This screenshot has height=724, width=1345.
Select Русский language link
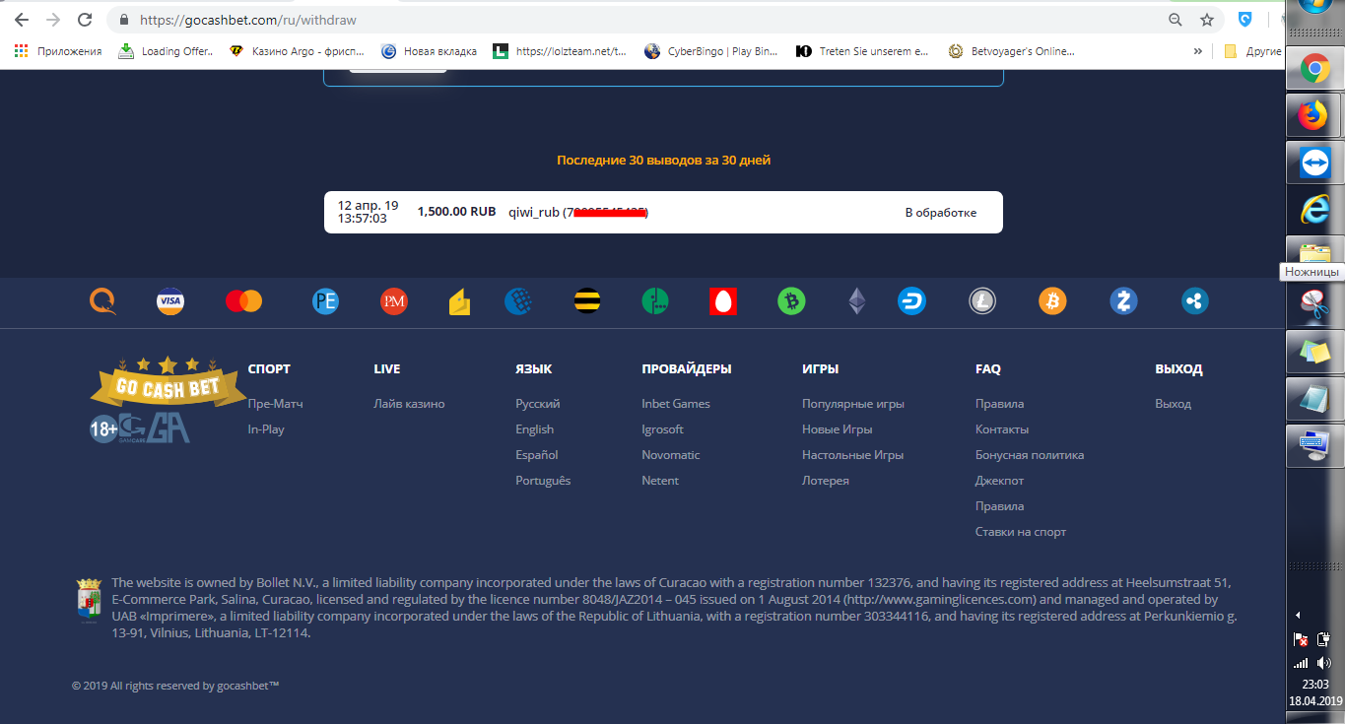pos(538,404)
